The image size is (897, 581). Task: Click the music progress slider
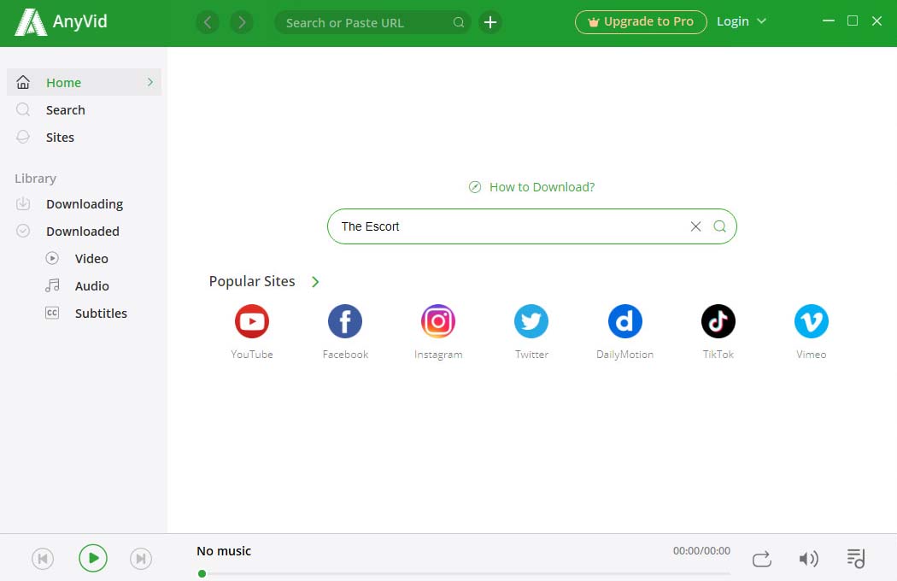click(x=465, y=573)
